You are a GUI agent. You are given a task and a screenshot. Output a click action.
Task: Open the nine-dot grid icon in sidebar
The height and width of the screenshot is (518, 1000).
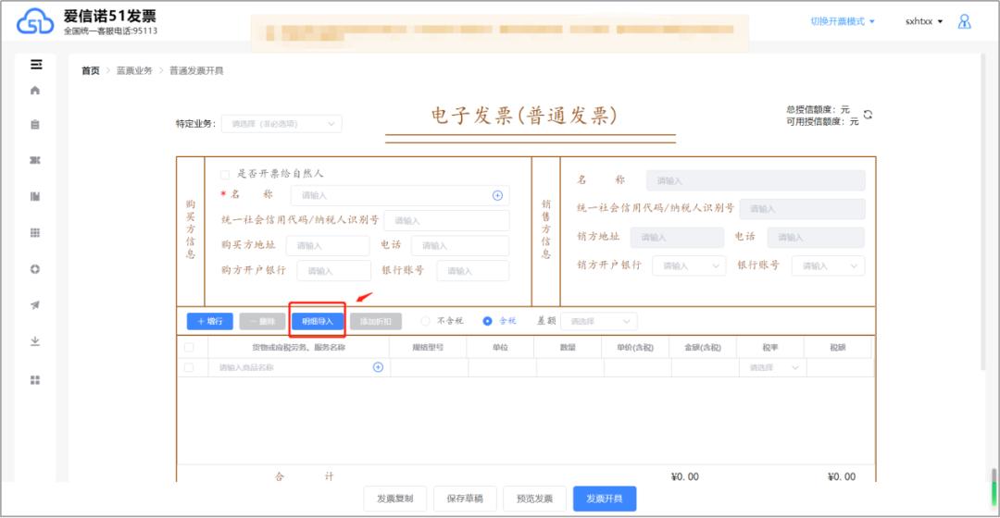coord(35,232)
